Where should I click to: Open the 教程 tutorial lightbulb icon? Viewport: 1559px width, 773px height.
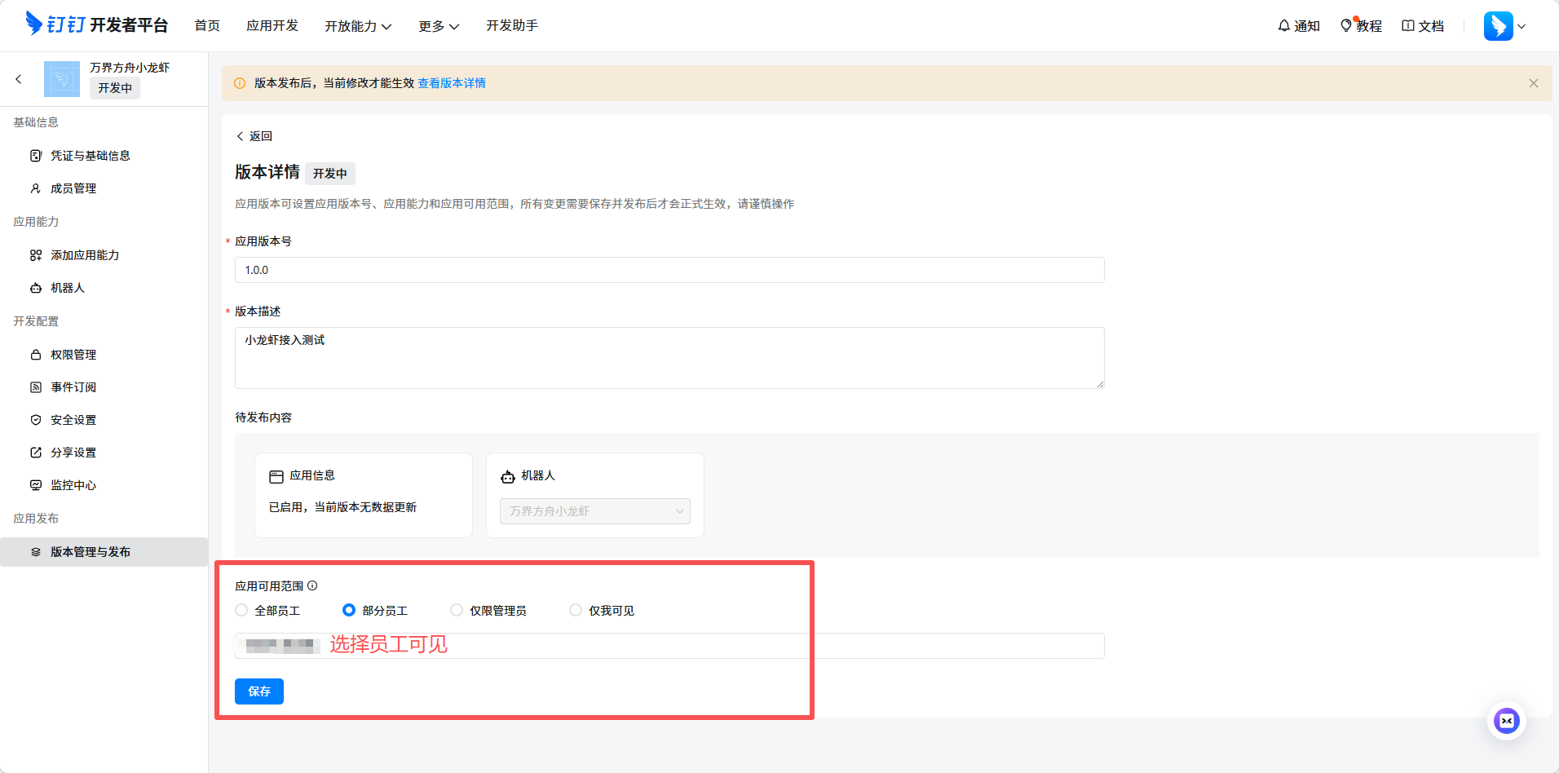(1346, 26)
